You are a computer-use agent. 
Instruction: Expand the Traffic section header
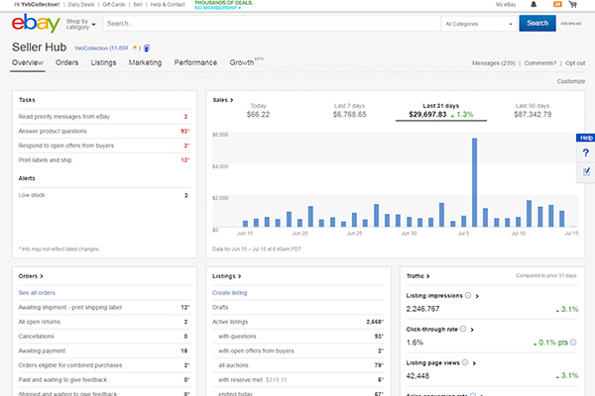(x=417, y=276)
